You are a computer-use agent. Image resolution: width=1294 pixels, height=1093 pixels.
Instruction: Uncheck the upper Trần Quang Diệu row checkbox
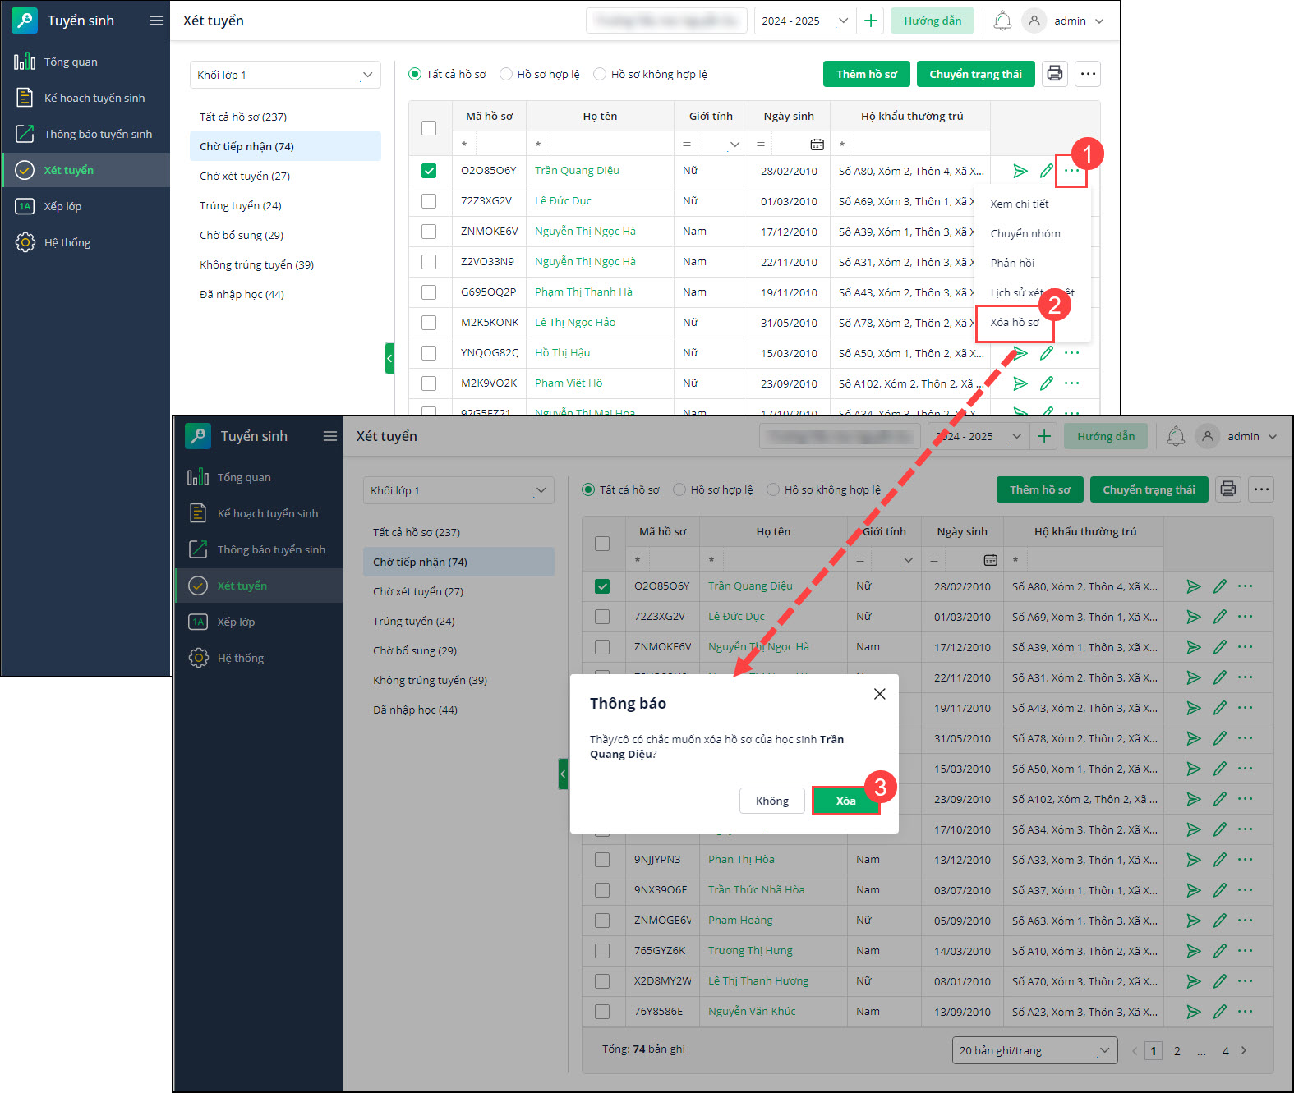pos(429,171)
